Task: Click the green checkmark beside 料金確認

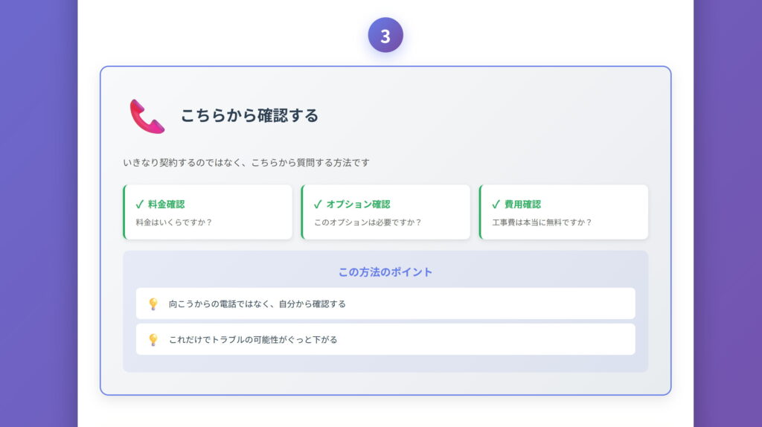Action: [x=139, y=204]
